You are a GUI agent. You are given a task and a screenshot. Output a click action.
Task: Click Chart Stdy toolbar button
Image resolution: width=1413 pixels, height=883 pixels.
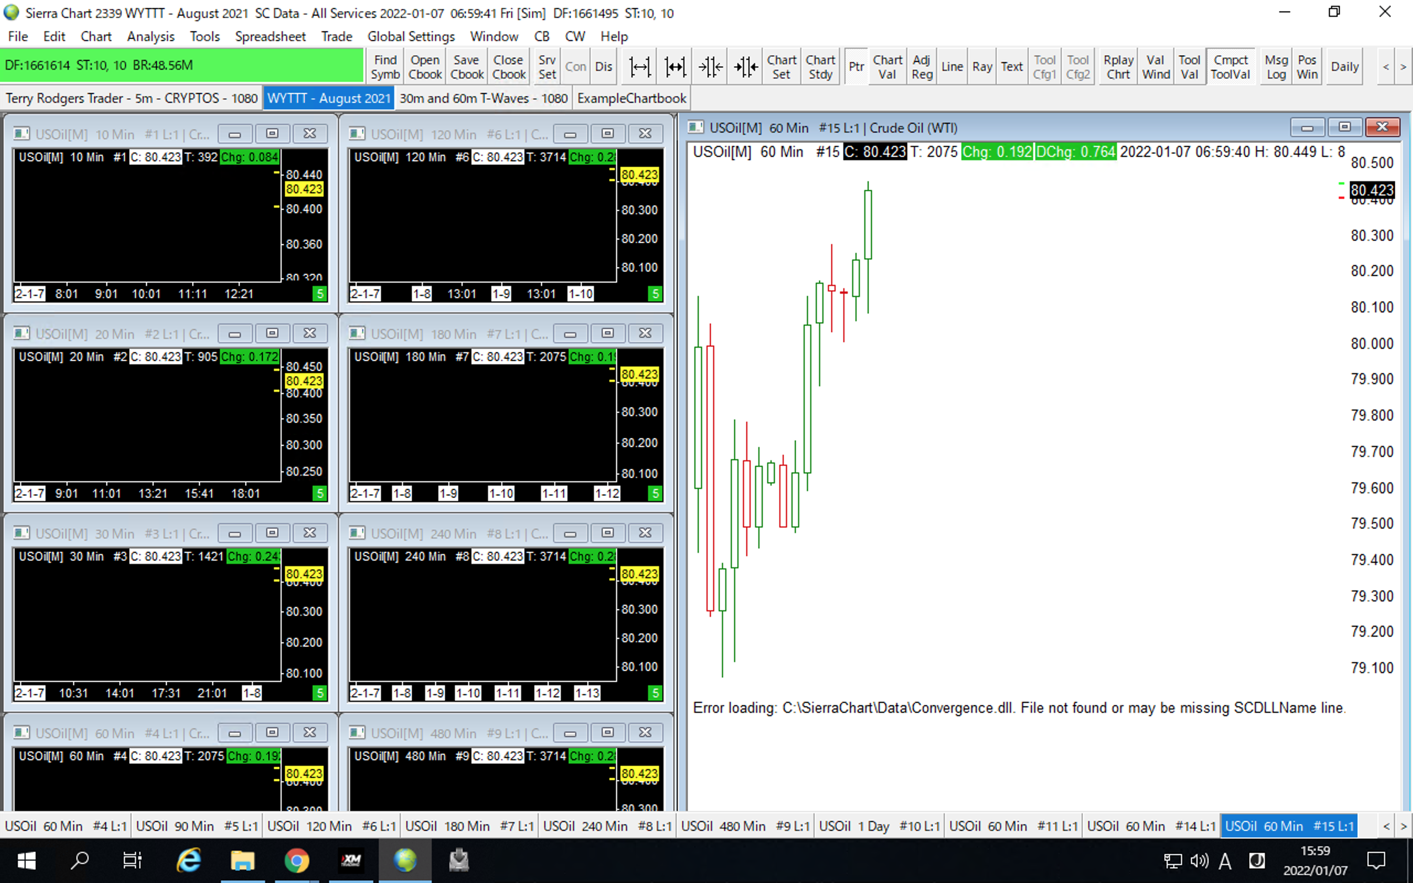820,67
